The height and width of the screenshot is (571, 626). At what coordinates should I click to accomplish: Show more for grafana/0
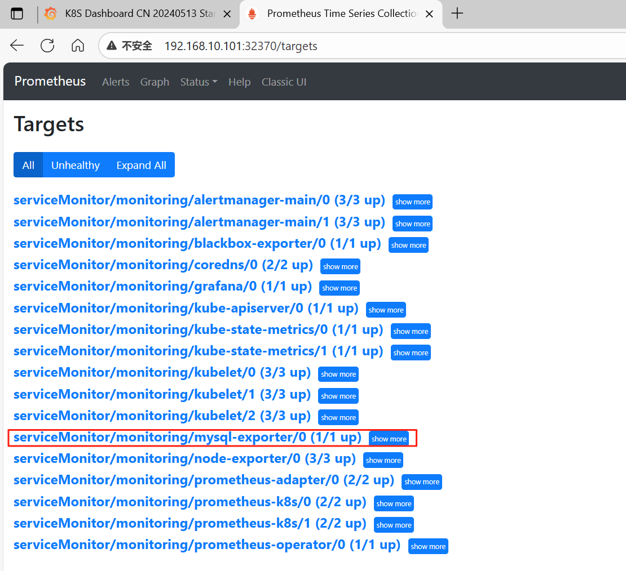point(340,288)
